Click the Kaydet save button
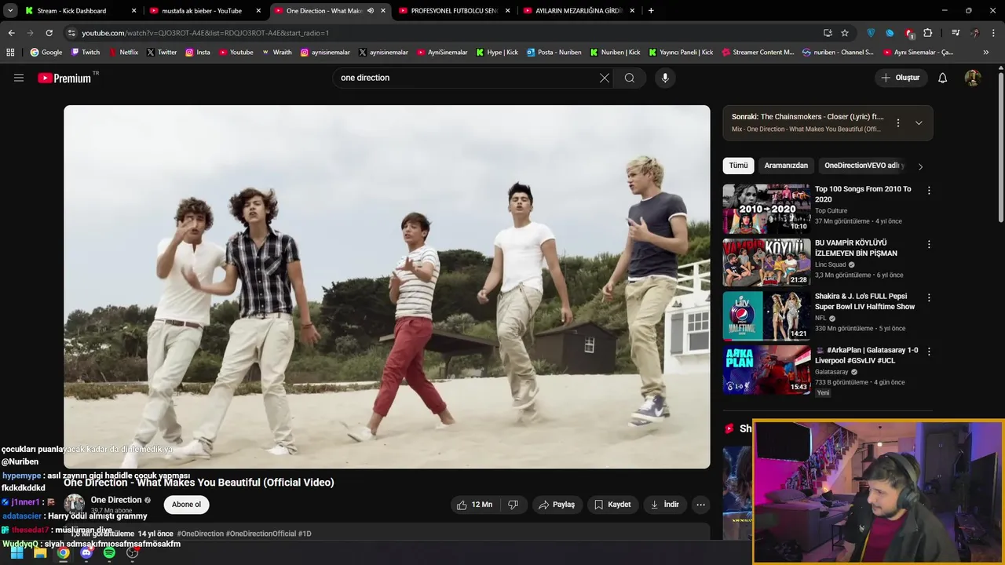The image size is (1005, 565). click(x=612, y=505)
